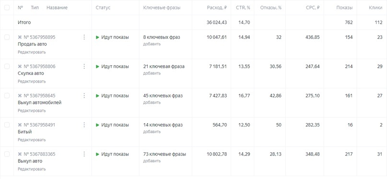The image size is (387, 179).
Task: Sort by Показы column header
Action: (344, 8)
